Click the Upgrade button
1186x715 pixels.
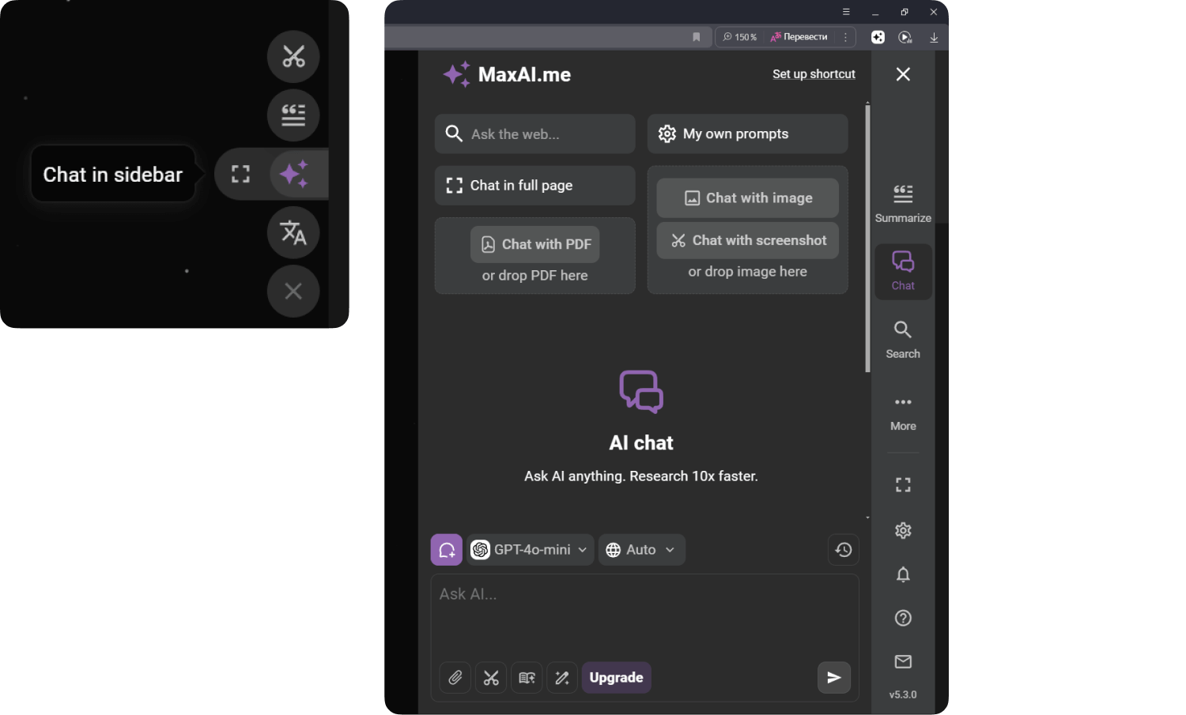(616, 678)
